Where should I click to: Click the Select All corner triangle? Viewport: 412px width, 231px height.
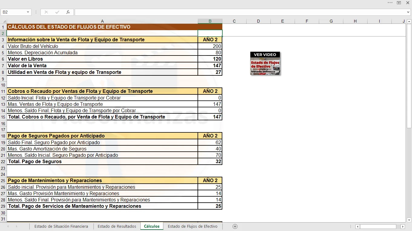click(x=4, y=21)
